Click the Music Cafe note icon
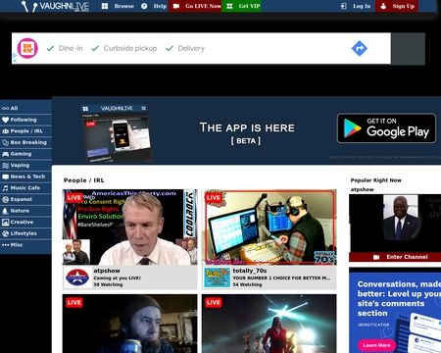 point(5,188)
